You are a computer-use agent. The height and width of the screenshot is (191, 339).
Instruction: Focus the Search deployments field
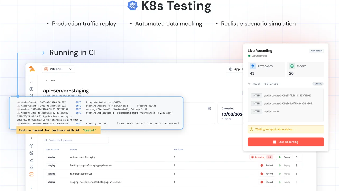[76, 140]
